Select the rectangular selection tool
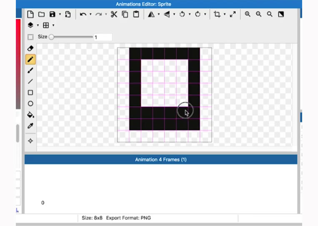The width and height of the screenshot is (318, 226). pyautogui.click(x=30, y=37)
